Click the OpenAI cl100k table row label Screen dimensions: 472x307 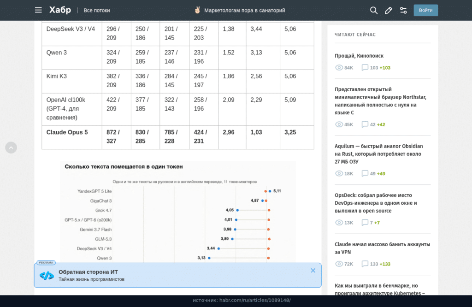click(x=65, y=108)
